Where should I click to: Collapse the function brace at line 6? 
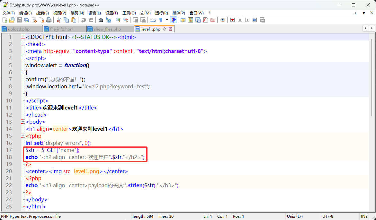(x=23, y=72)
